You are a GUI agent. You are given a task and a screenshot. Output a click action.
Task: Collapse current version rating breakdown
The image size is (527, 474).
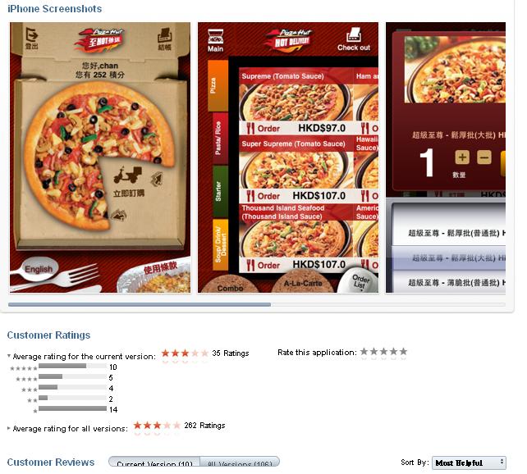click(9, 356)
